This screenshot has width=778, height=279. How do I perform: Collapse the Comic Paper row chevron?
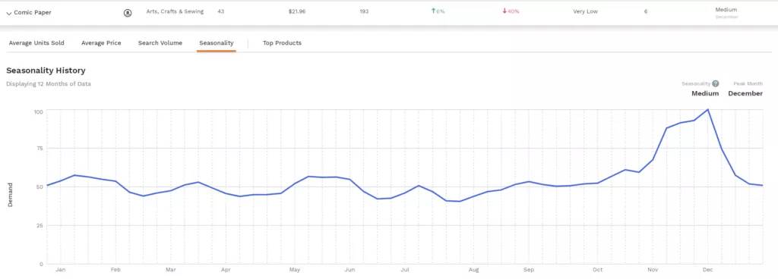click(9, 14)
